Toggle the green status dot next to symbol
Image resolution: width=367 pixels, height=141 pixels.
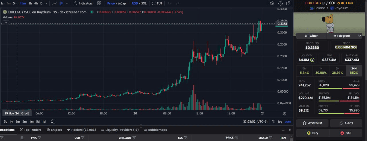(x=92, y=12)
